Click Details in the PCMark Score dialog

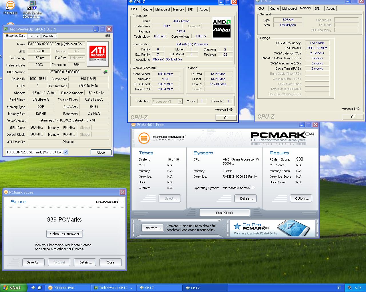[85, 262]
